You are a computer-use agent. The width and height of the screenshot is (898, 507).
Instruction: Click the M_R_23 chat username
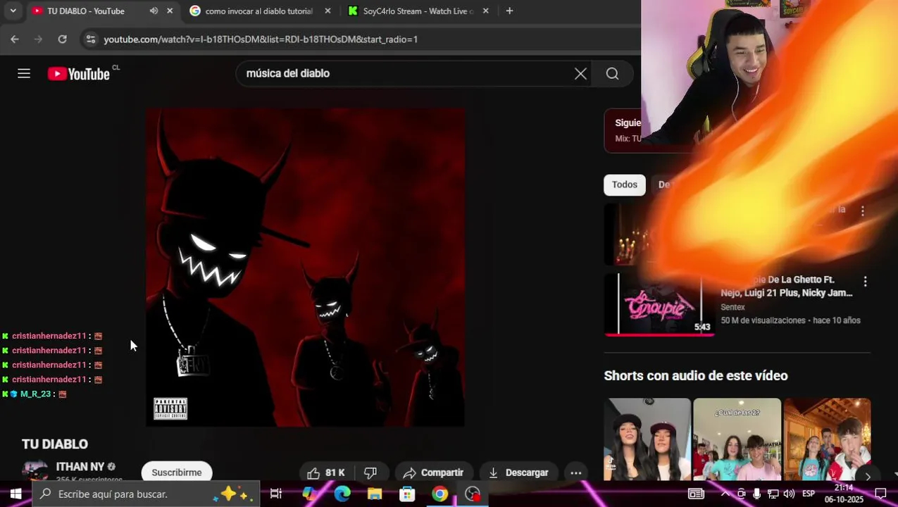click(35, 394)
